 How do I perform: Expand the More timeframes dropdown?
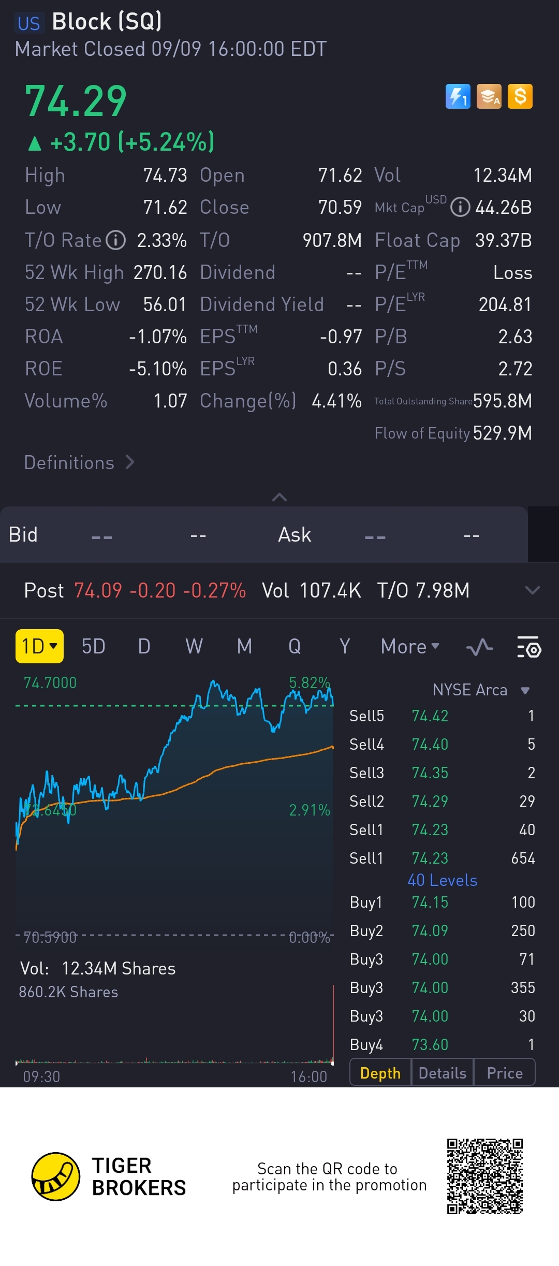coord(410,647)
